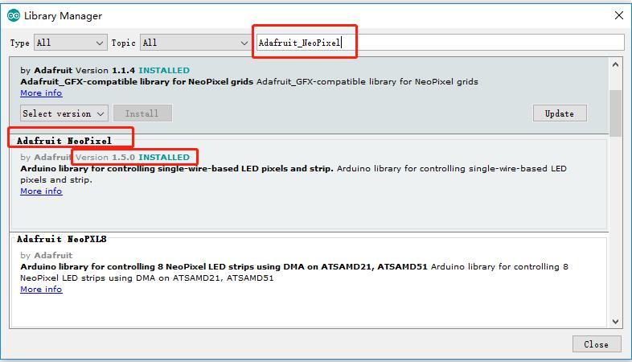The image size is (632, 362).
Task: Open More info for the NeoPixel grids library
Action: coord(41,93)
